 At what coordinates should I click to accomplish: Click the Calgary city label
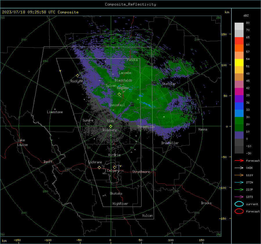[x=113, y=171]
